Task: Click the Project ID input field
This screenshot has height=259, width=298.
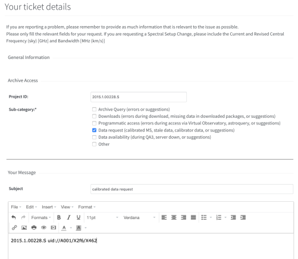Action: 139,97
